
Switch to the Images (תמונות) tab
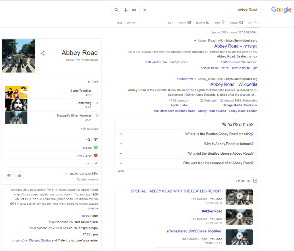click(237, 22)
